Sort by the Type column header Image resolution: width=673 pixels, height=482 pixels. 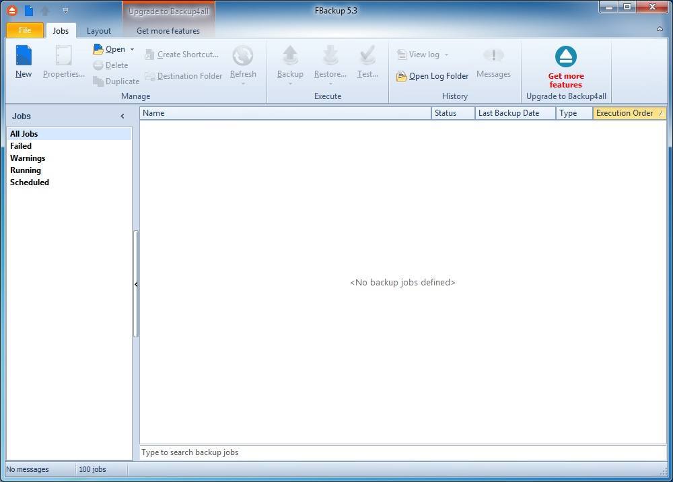click(x=574, y=113)
